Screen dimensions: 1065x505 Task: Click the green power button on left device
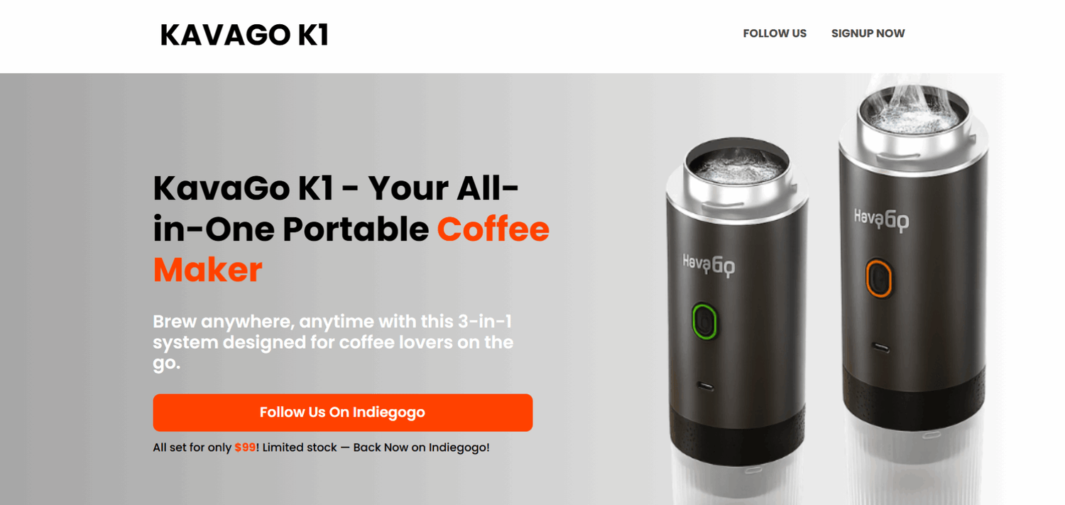click(704, 321)
